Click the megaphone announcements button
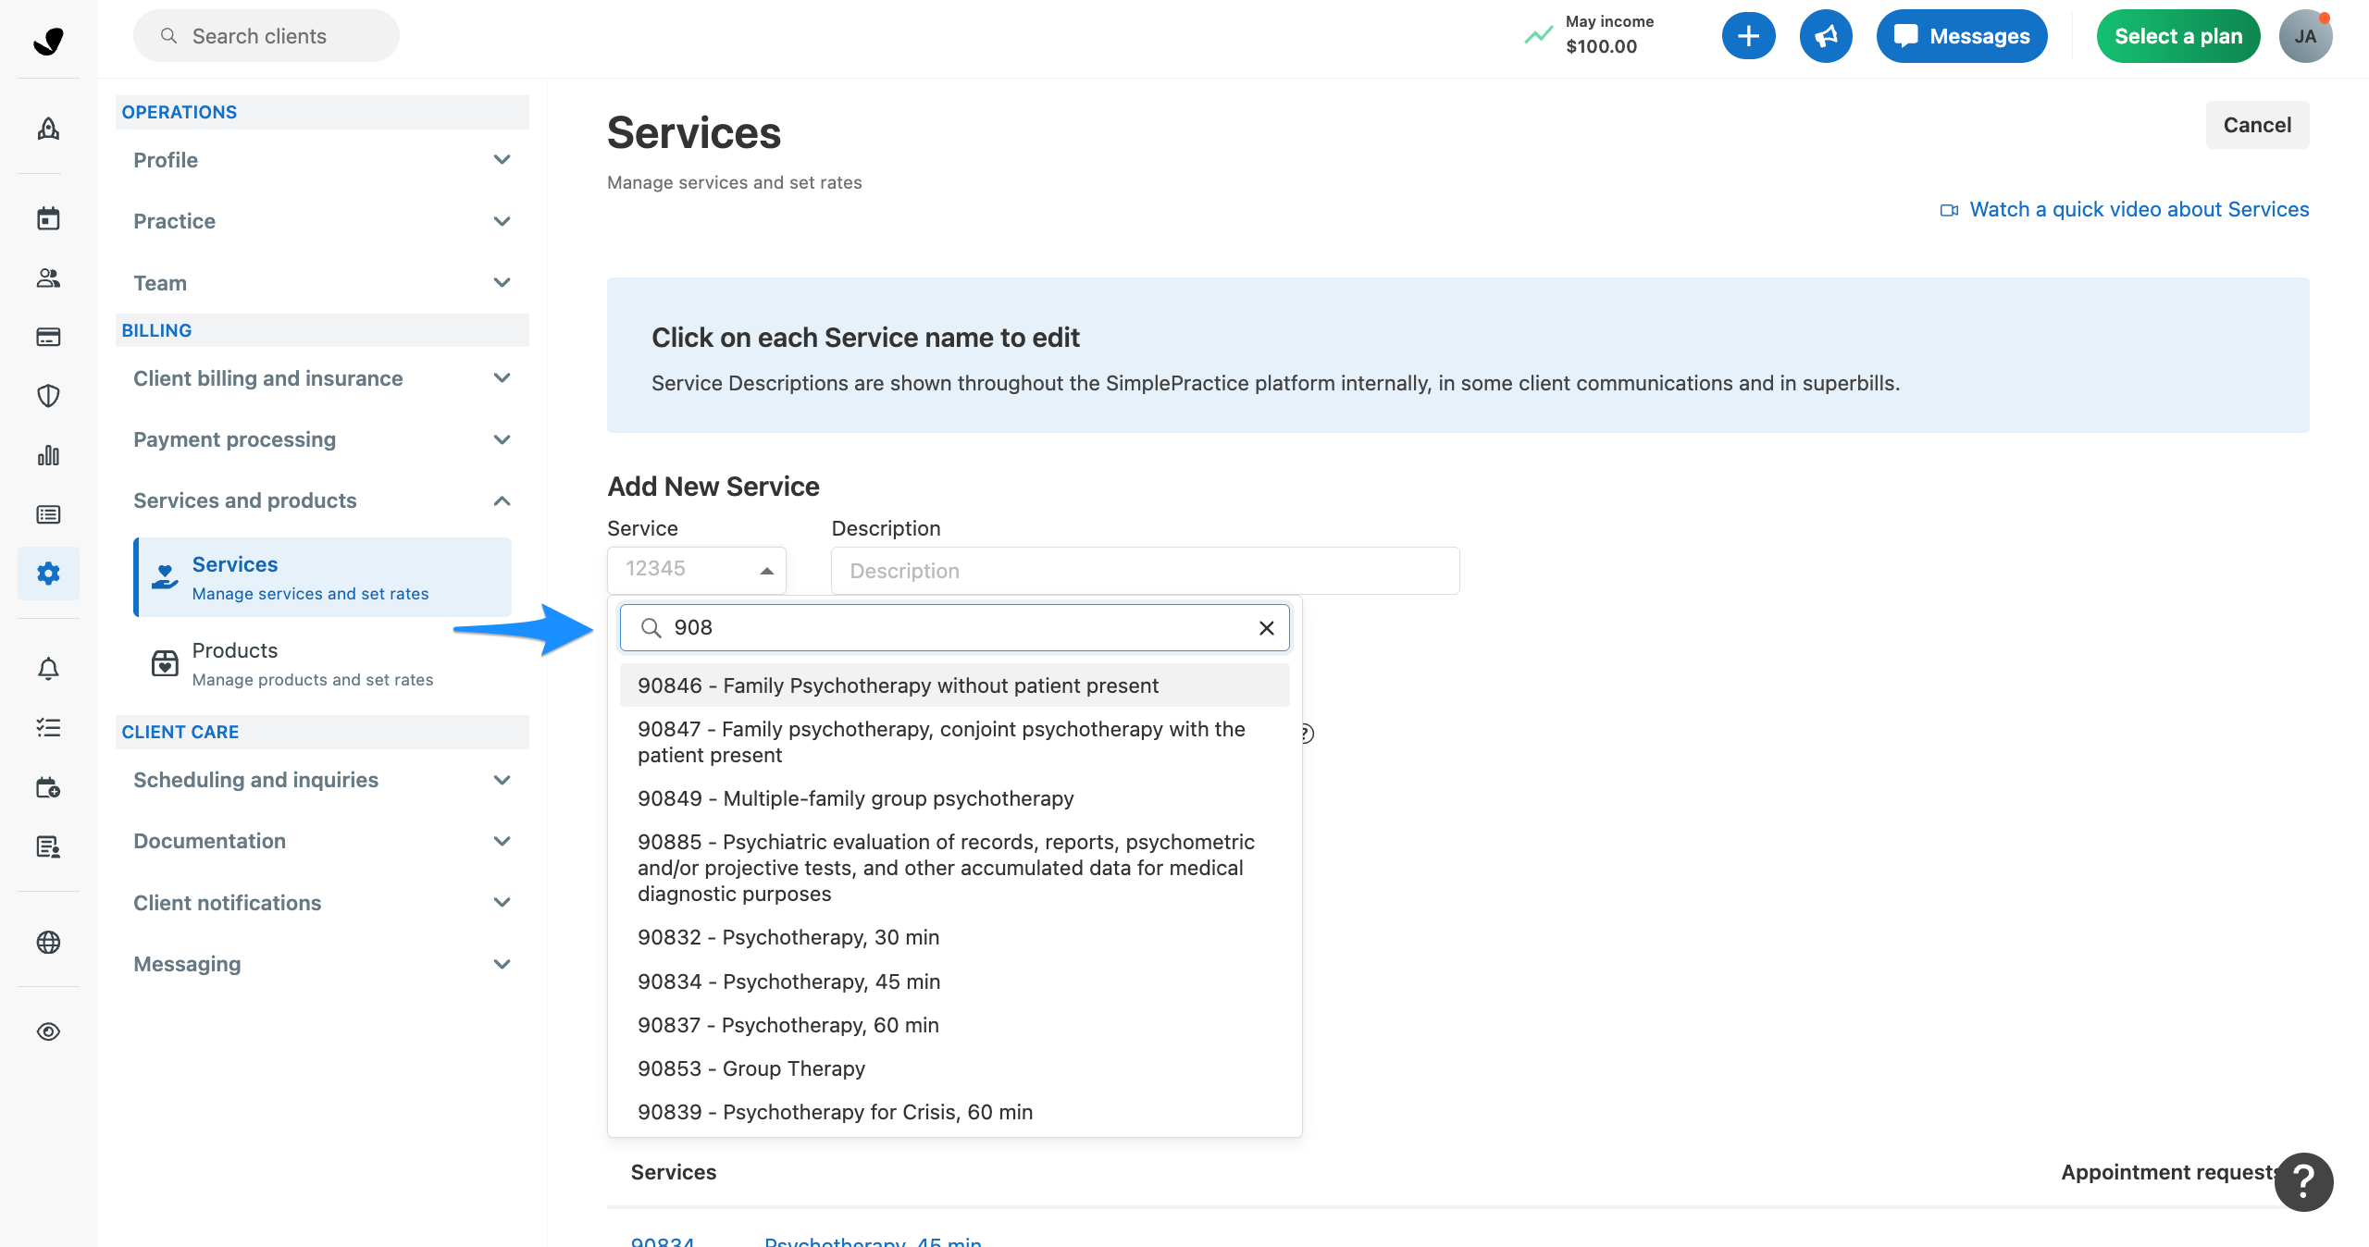The width and height of the screenshot is (2369, 1247). tap(1826, 36)
